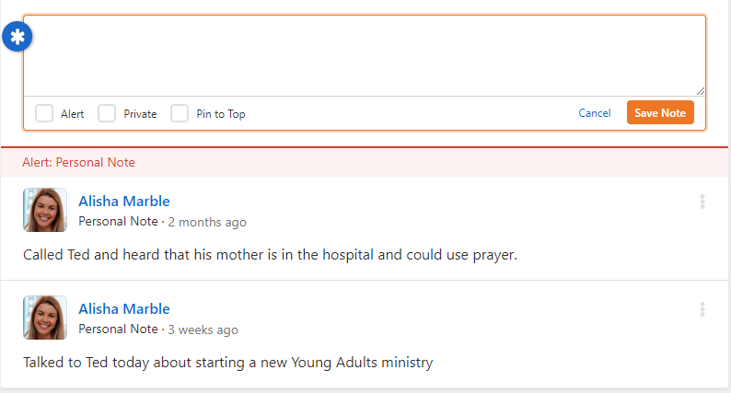Click the Pin to Top label text

[221, 114]
